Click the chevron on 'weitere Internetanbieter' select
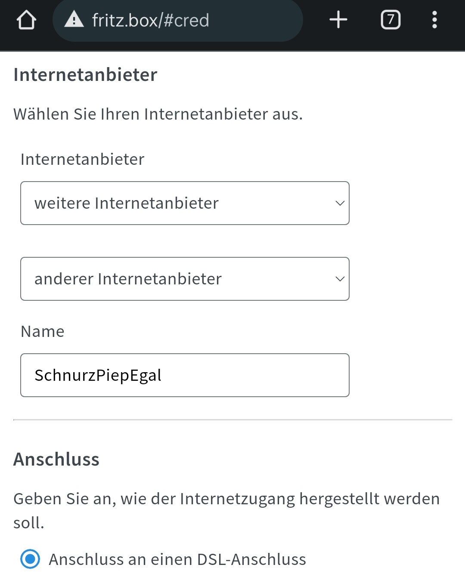This screenshot has height=577, width=465. point(340,203)
